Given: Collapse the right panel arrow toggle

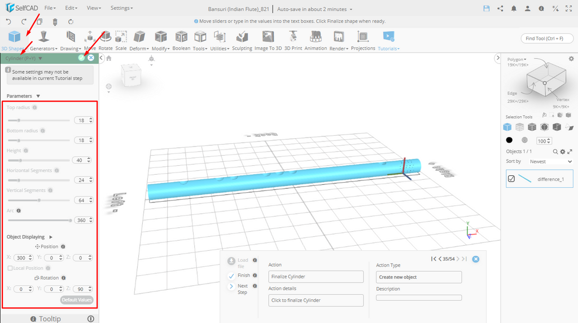Looking at the screenshot, I should [497, 58].
